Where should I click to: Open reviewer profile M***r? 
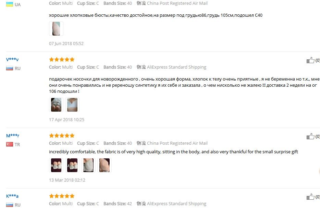(x=13, y=136)
